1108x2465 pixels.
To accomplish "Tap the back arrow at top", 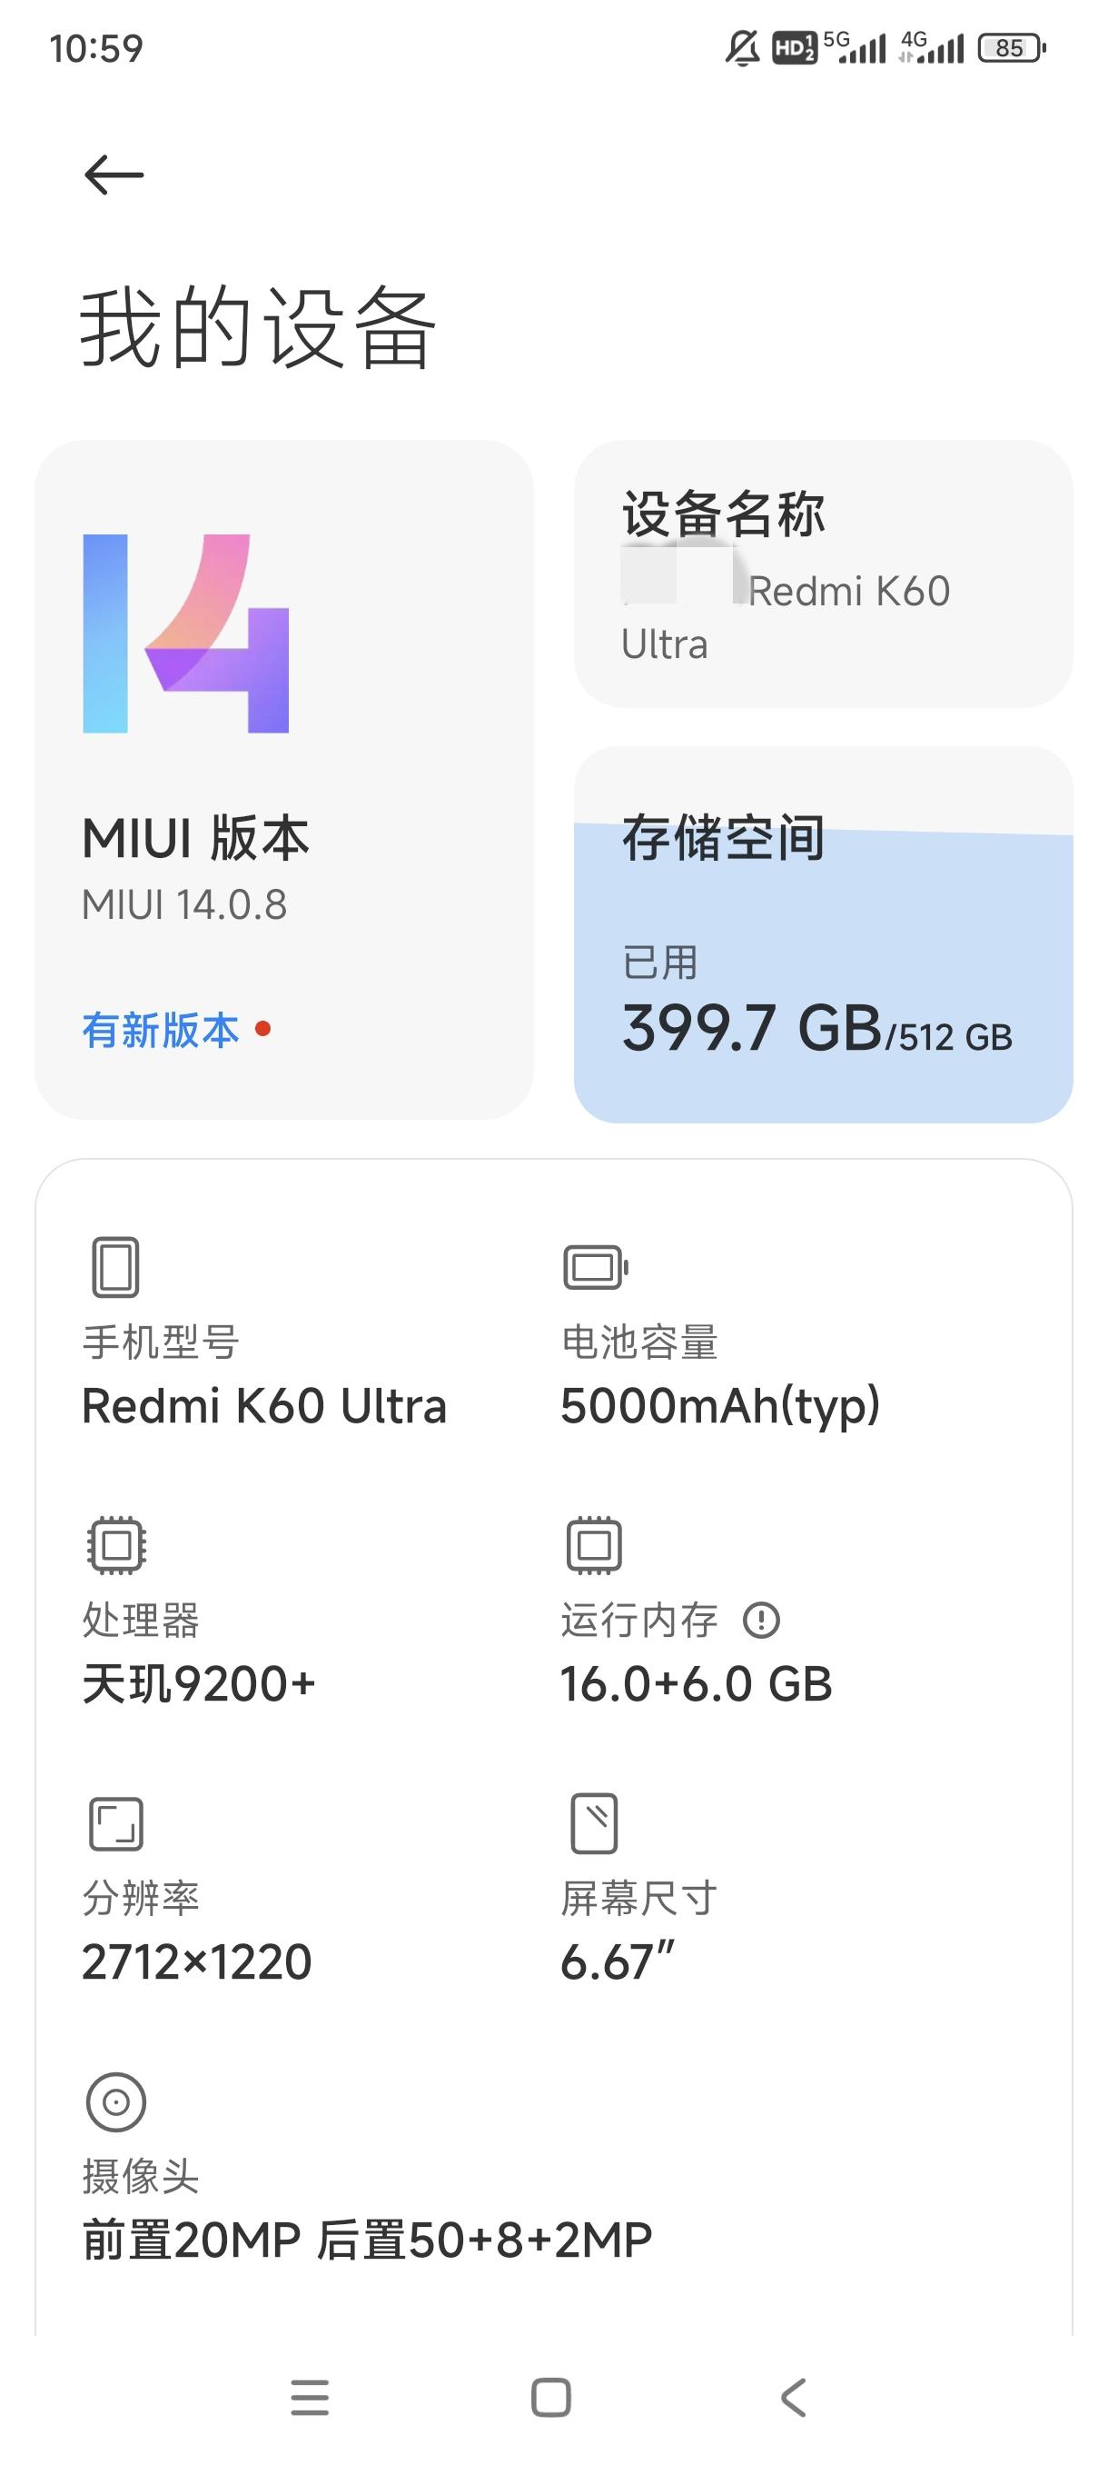I will 114,175.
